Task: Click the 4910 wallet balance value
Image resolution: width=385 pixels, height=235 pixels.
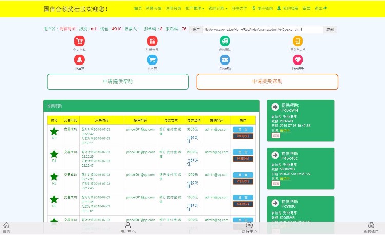Action: click(117, 29)
